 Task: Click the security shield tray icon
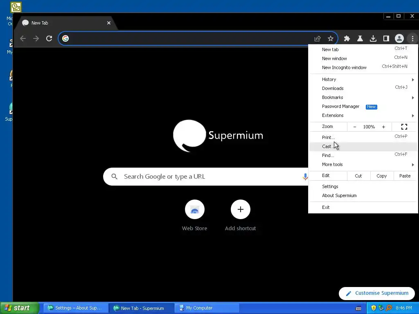click(374, 308)
